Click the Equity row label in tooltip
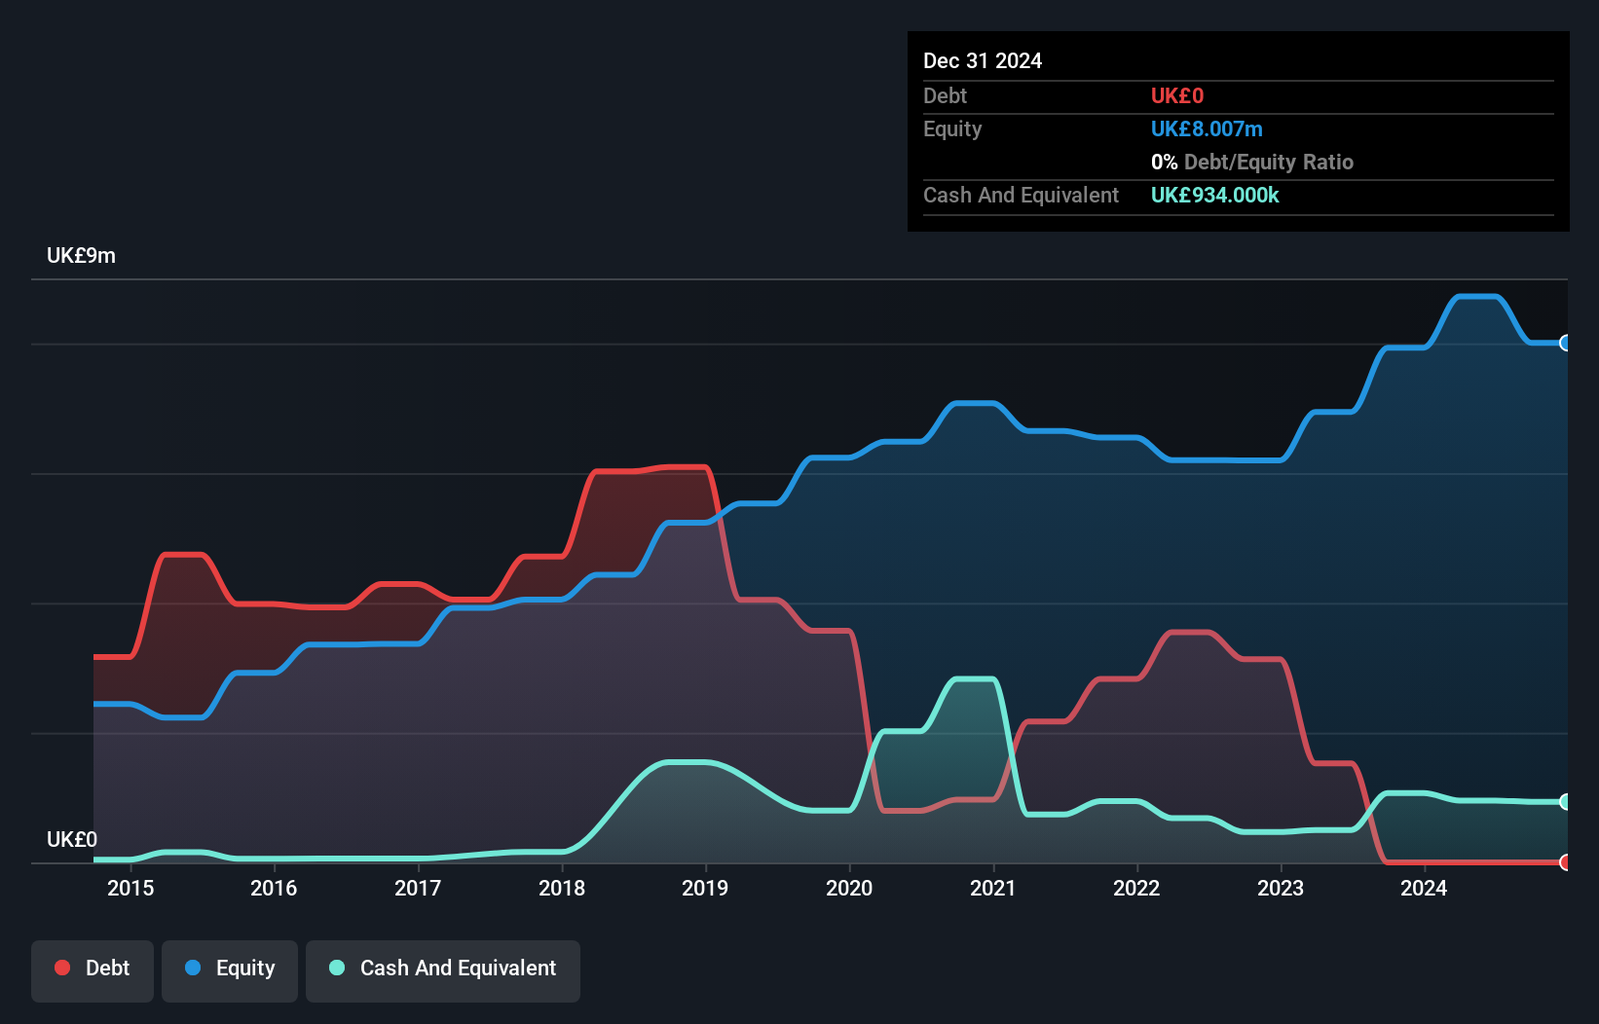This screenshot has width=1599, height=1024. 952,128
